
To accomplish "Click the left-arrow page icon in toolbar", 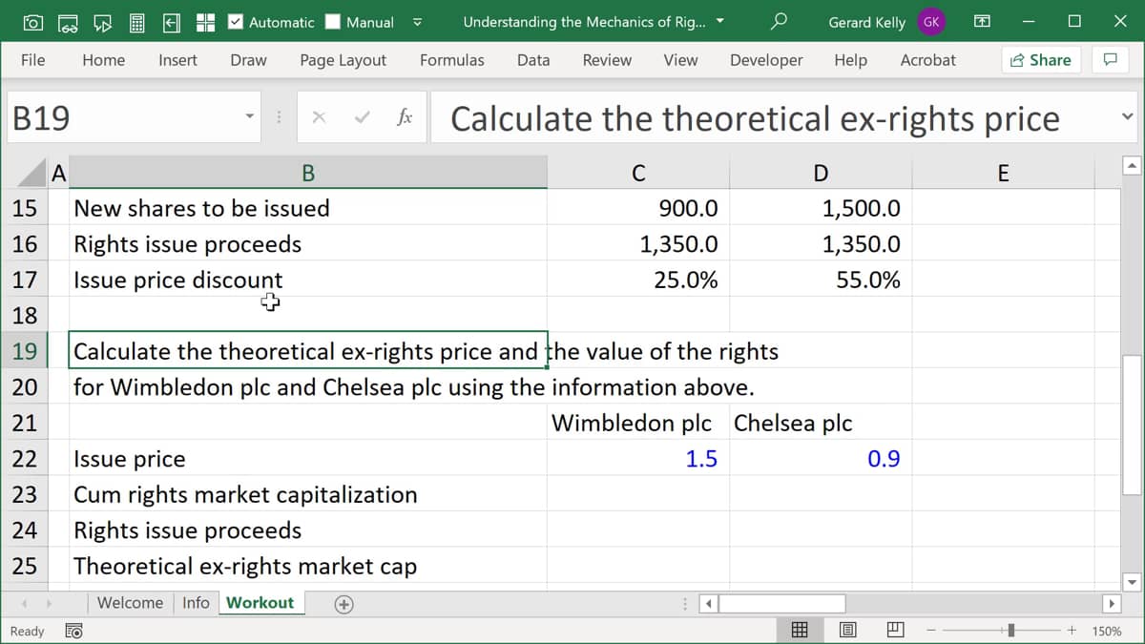I will tap(172, 22).
